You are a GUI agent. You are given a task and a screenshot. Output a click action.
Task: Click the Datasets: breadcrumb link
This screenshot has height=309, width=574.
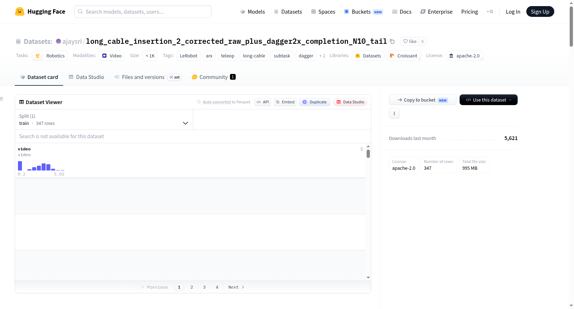point(38,41)
